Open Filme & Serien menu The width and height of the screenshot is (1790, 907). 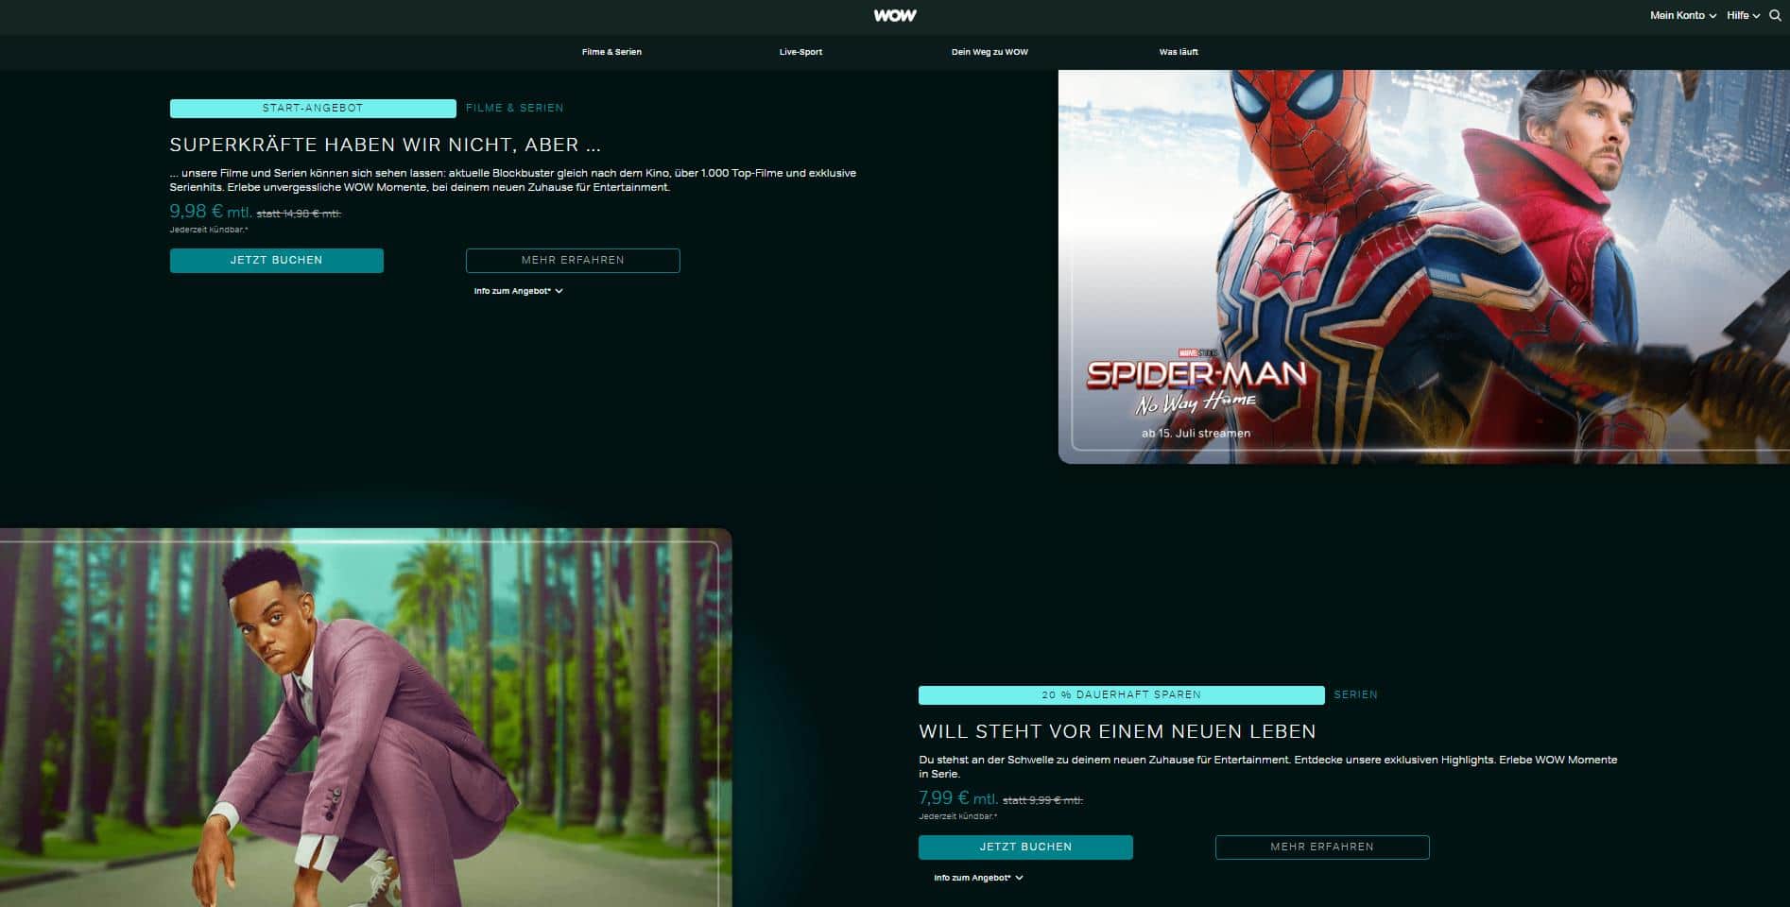[x=611, y=52]
